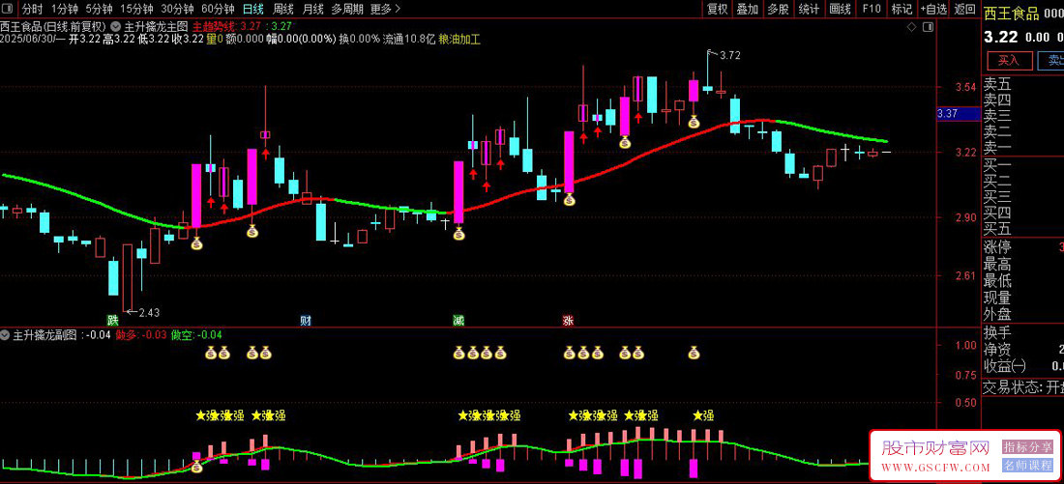
Task: Click the 做空 value in sub-chart header
Action: (x=196, y=335)
